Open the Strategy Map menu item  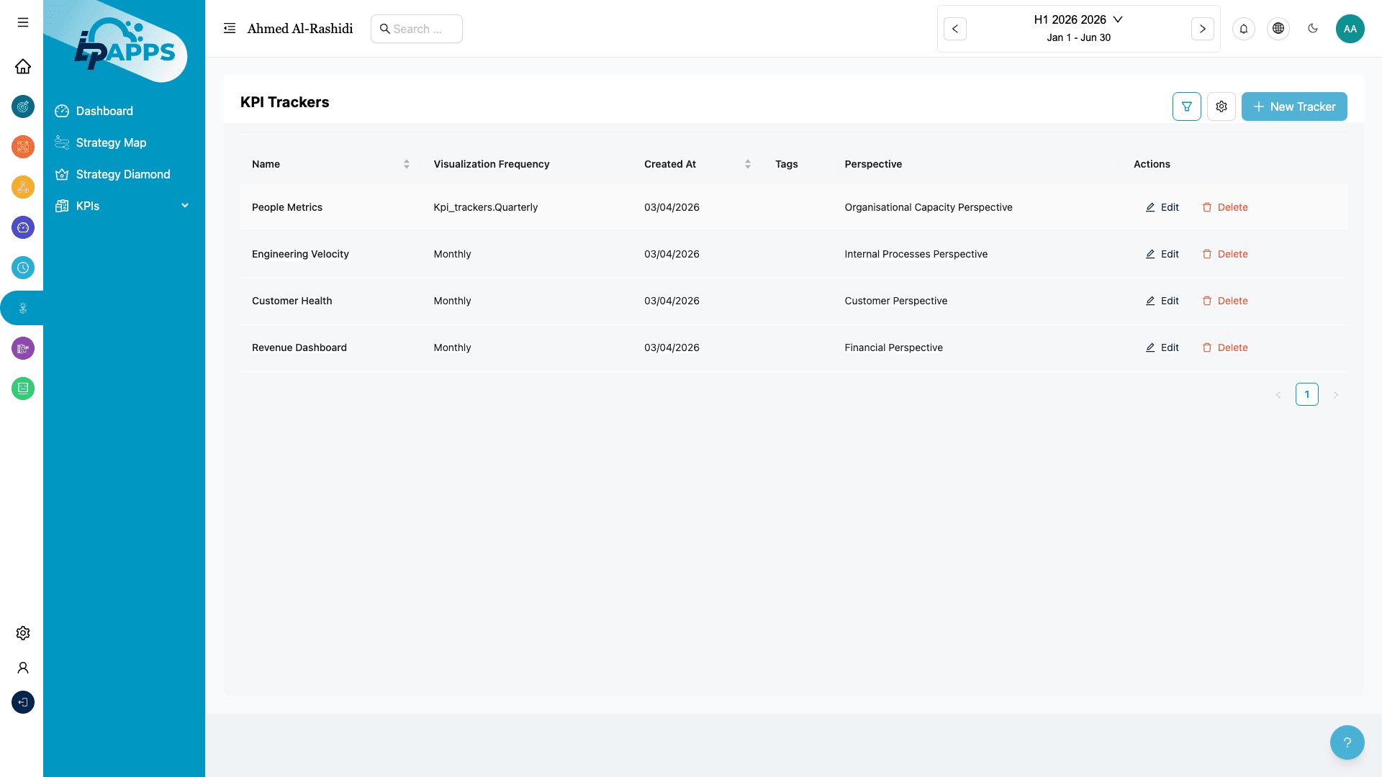point(111,142)
